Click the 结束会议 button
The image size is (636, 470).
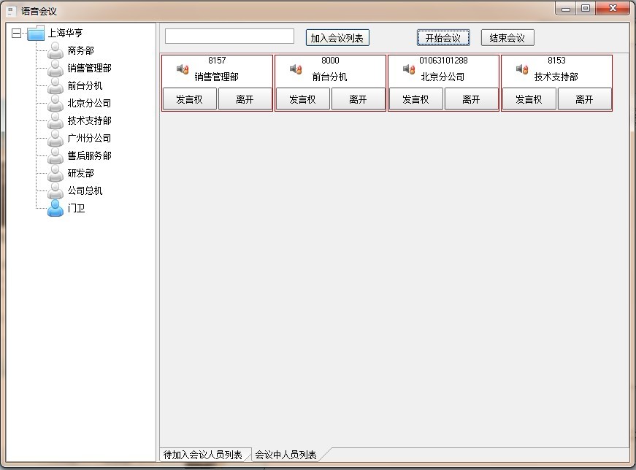[507, 37]
